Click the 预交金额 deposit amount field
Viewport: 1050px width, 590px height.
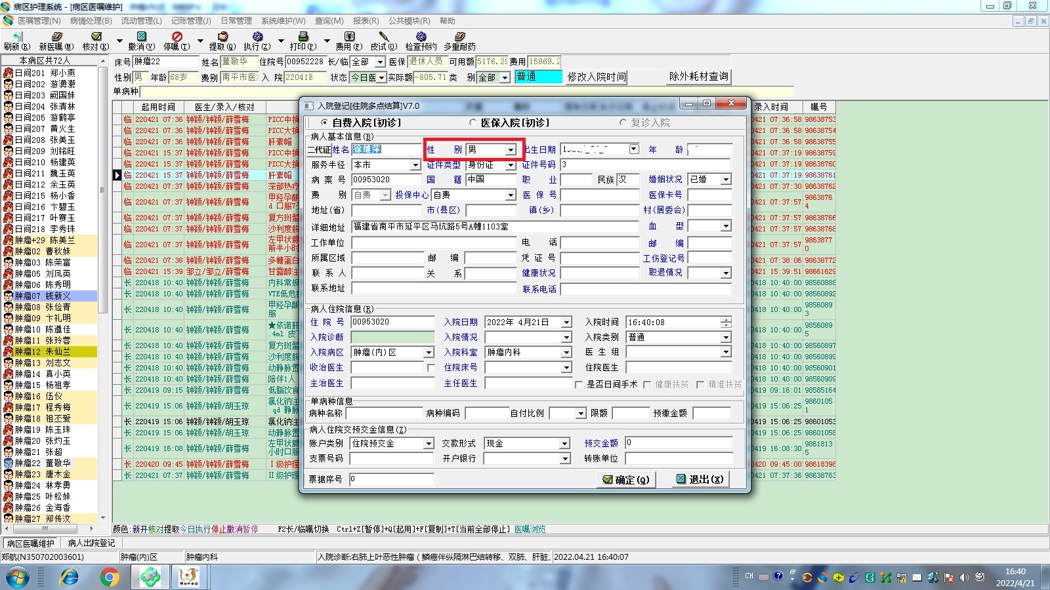coord(679,444)
